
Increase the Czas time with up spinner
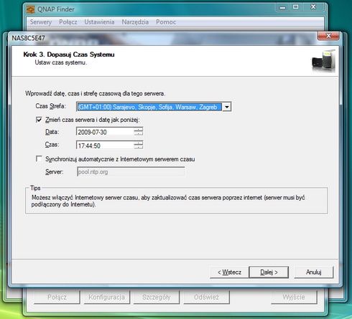coord(138,143)
